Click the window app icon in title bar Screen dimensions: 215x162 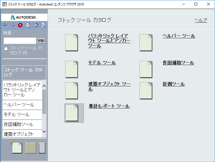click(5, 4)
